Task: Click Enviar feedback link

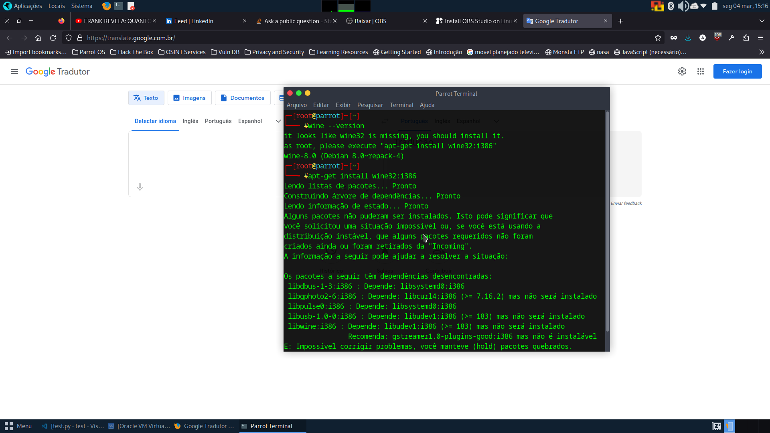Action: point(626,204)
